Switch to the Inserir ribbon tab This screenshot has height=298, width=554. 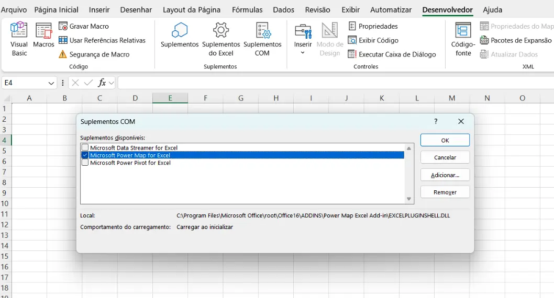(99, 10)
